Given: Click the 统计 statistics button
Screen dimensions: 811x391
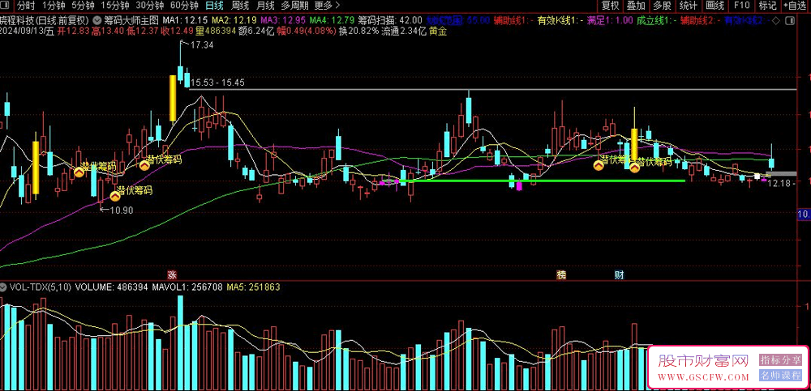Looking at the screenshot, I should pyautogui.click(x=689, y=6).
